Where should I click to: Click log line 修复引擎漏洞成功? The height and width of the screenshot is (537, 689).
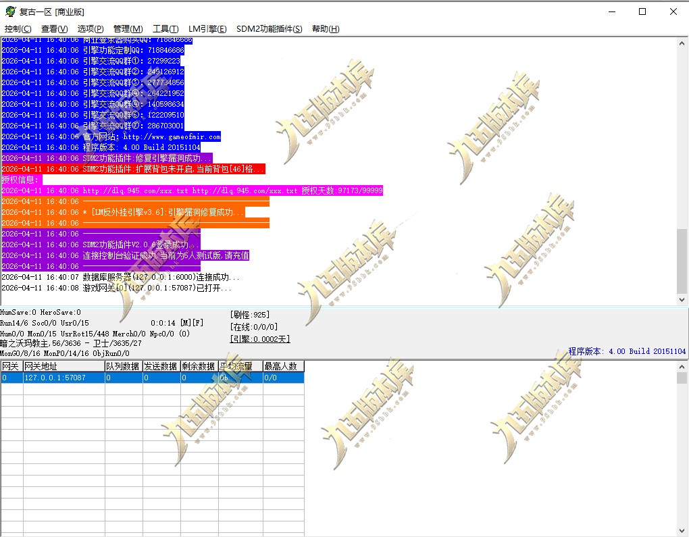(107, 158)
